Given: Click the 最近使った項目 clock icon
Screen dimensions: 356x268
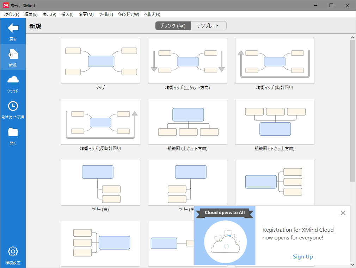Looking at the screenshot, I should coord(13,106).
